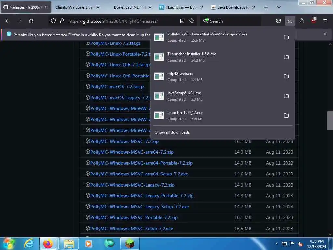
Task: Open the Windows Start menu
Action: [x=8, y=243]
